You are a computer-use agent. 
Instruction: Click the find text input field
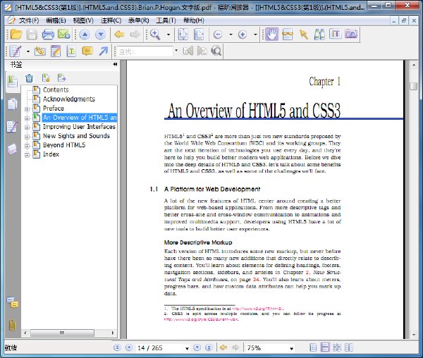coord(145,51)
